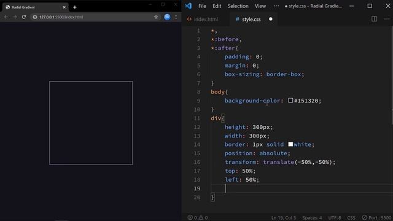This screenshot has height=221, width=393.
Task: Click the '*:after' selector on line 3
Action: tap(223, 48)
